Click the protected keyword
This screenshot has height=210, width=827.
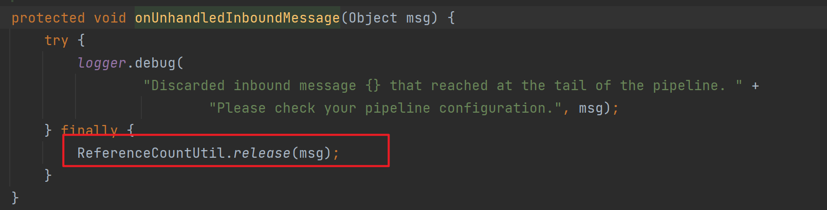click(x=48, y=18)
